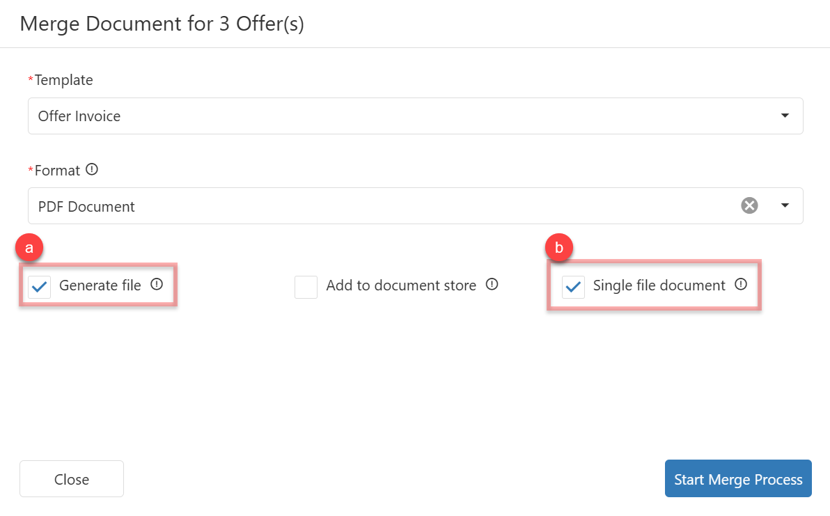Click the Merge Document dialog title

(162, 24)
